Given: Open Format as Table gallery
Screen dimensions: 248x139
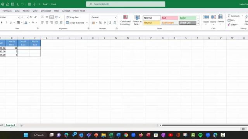Looking at the screenshot, I should 137,20.
